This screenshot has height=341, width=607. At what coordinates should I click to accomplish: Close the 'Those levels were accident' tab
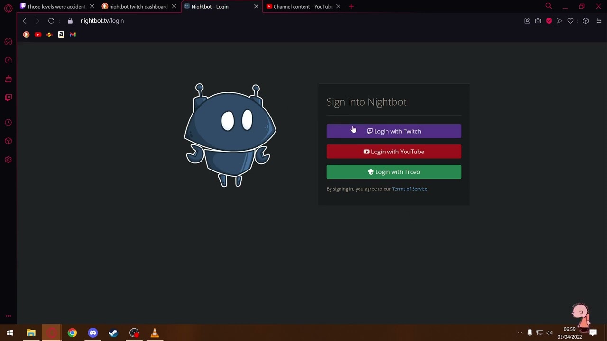[92, 7]
